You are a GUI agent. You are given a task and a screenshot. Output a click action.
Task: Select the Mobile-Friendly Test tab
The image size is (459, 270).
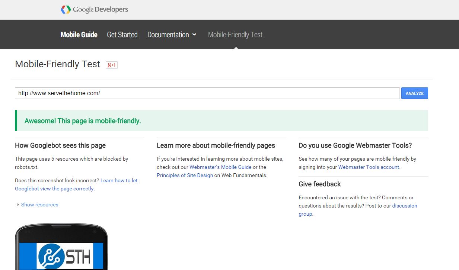235,35
